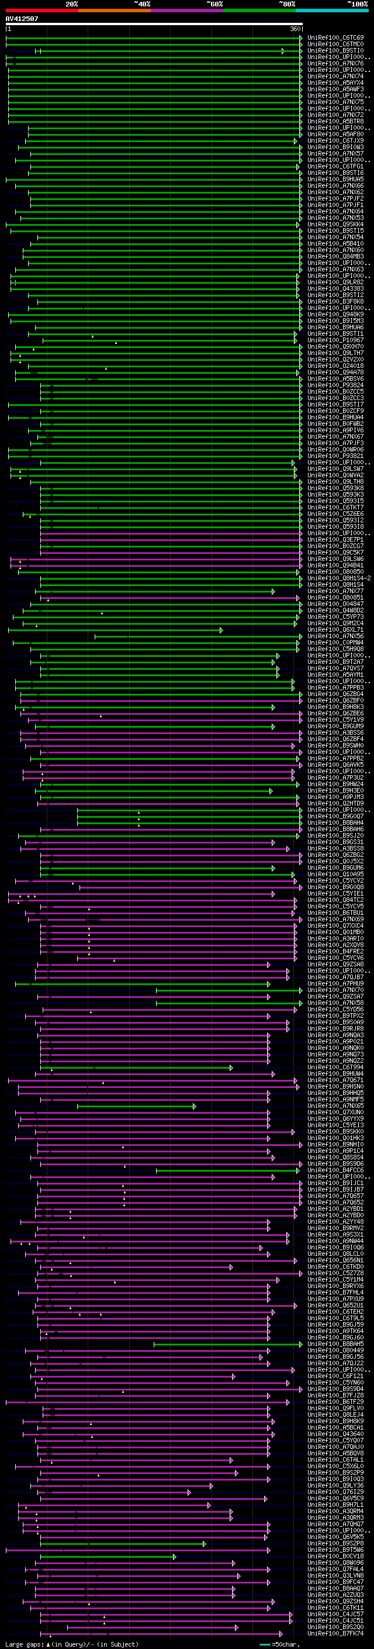Select the UniRef100_Q0WRO6 label
The width and height of the screenshot is (374, 1649).
[x=335, y=449]
